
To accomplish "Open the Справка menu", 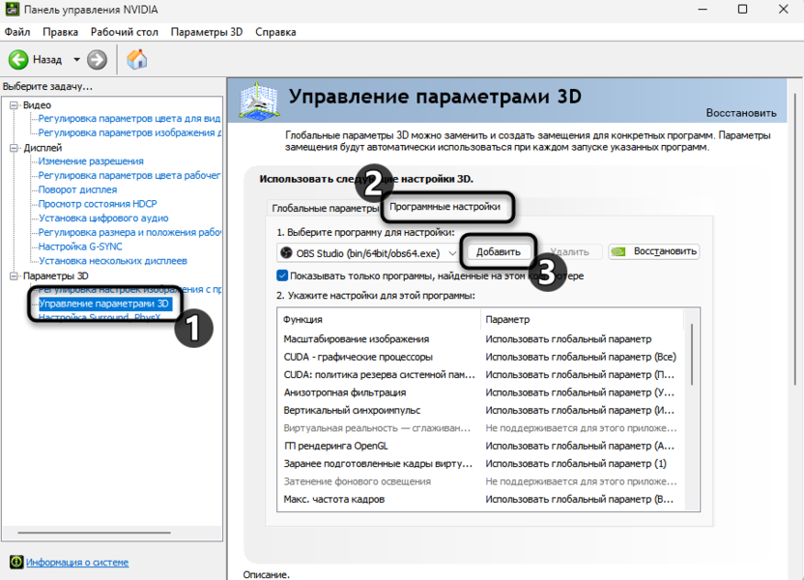I will [x=275, y=31].
